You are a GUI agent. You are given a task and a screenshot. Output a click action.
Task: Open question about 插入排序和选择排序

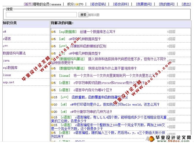point(127,59)
